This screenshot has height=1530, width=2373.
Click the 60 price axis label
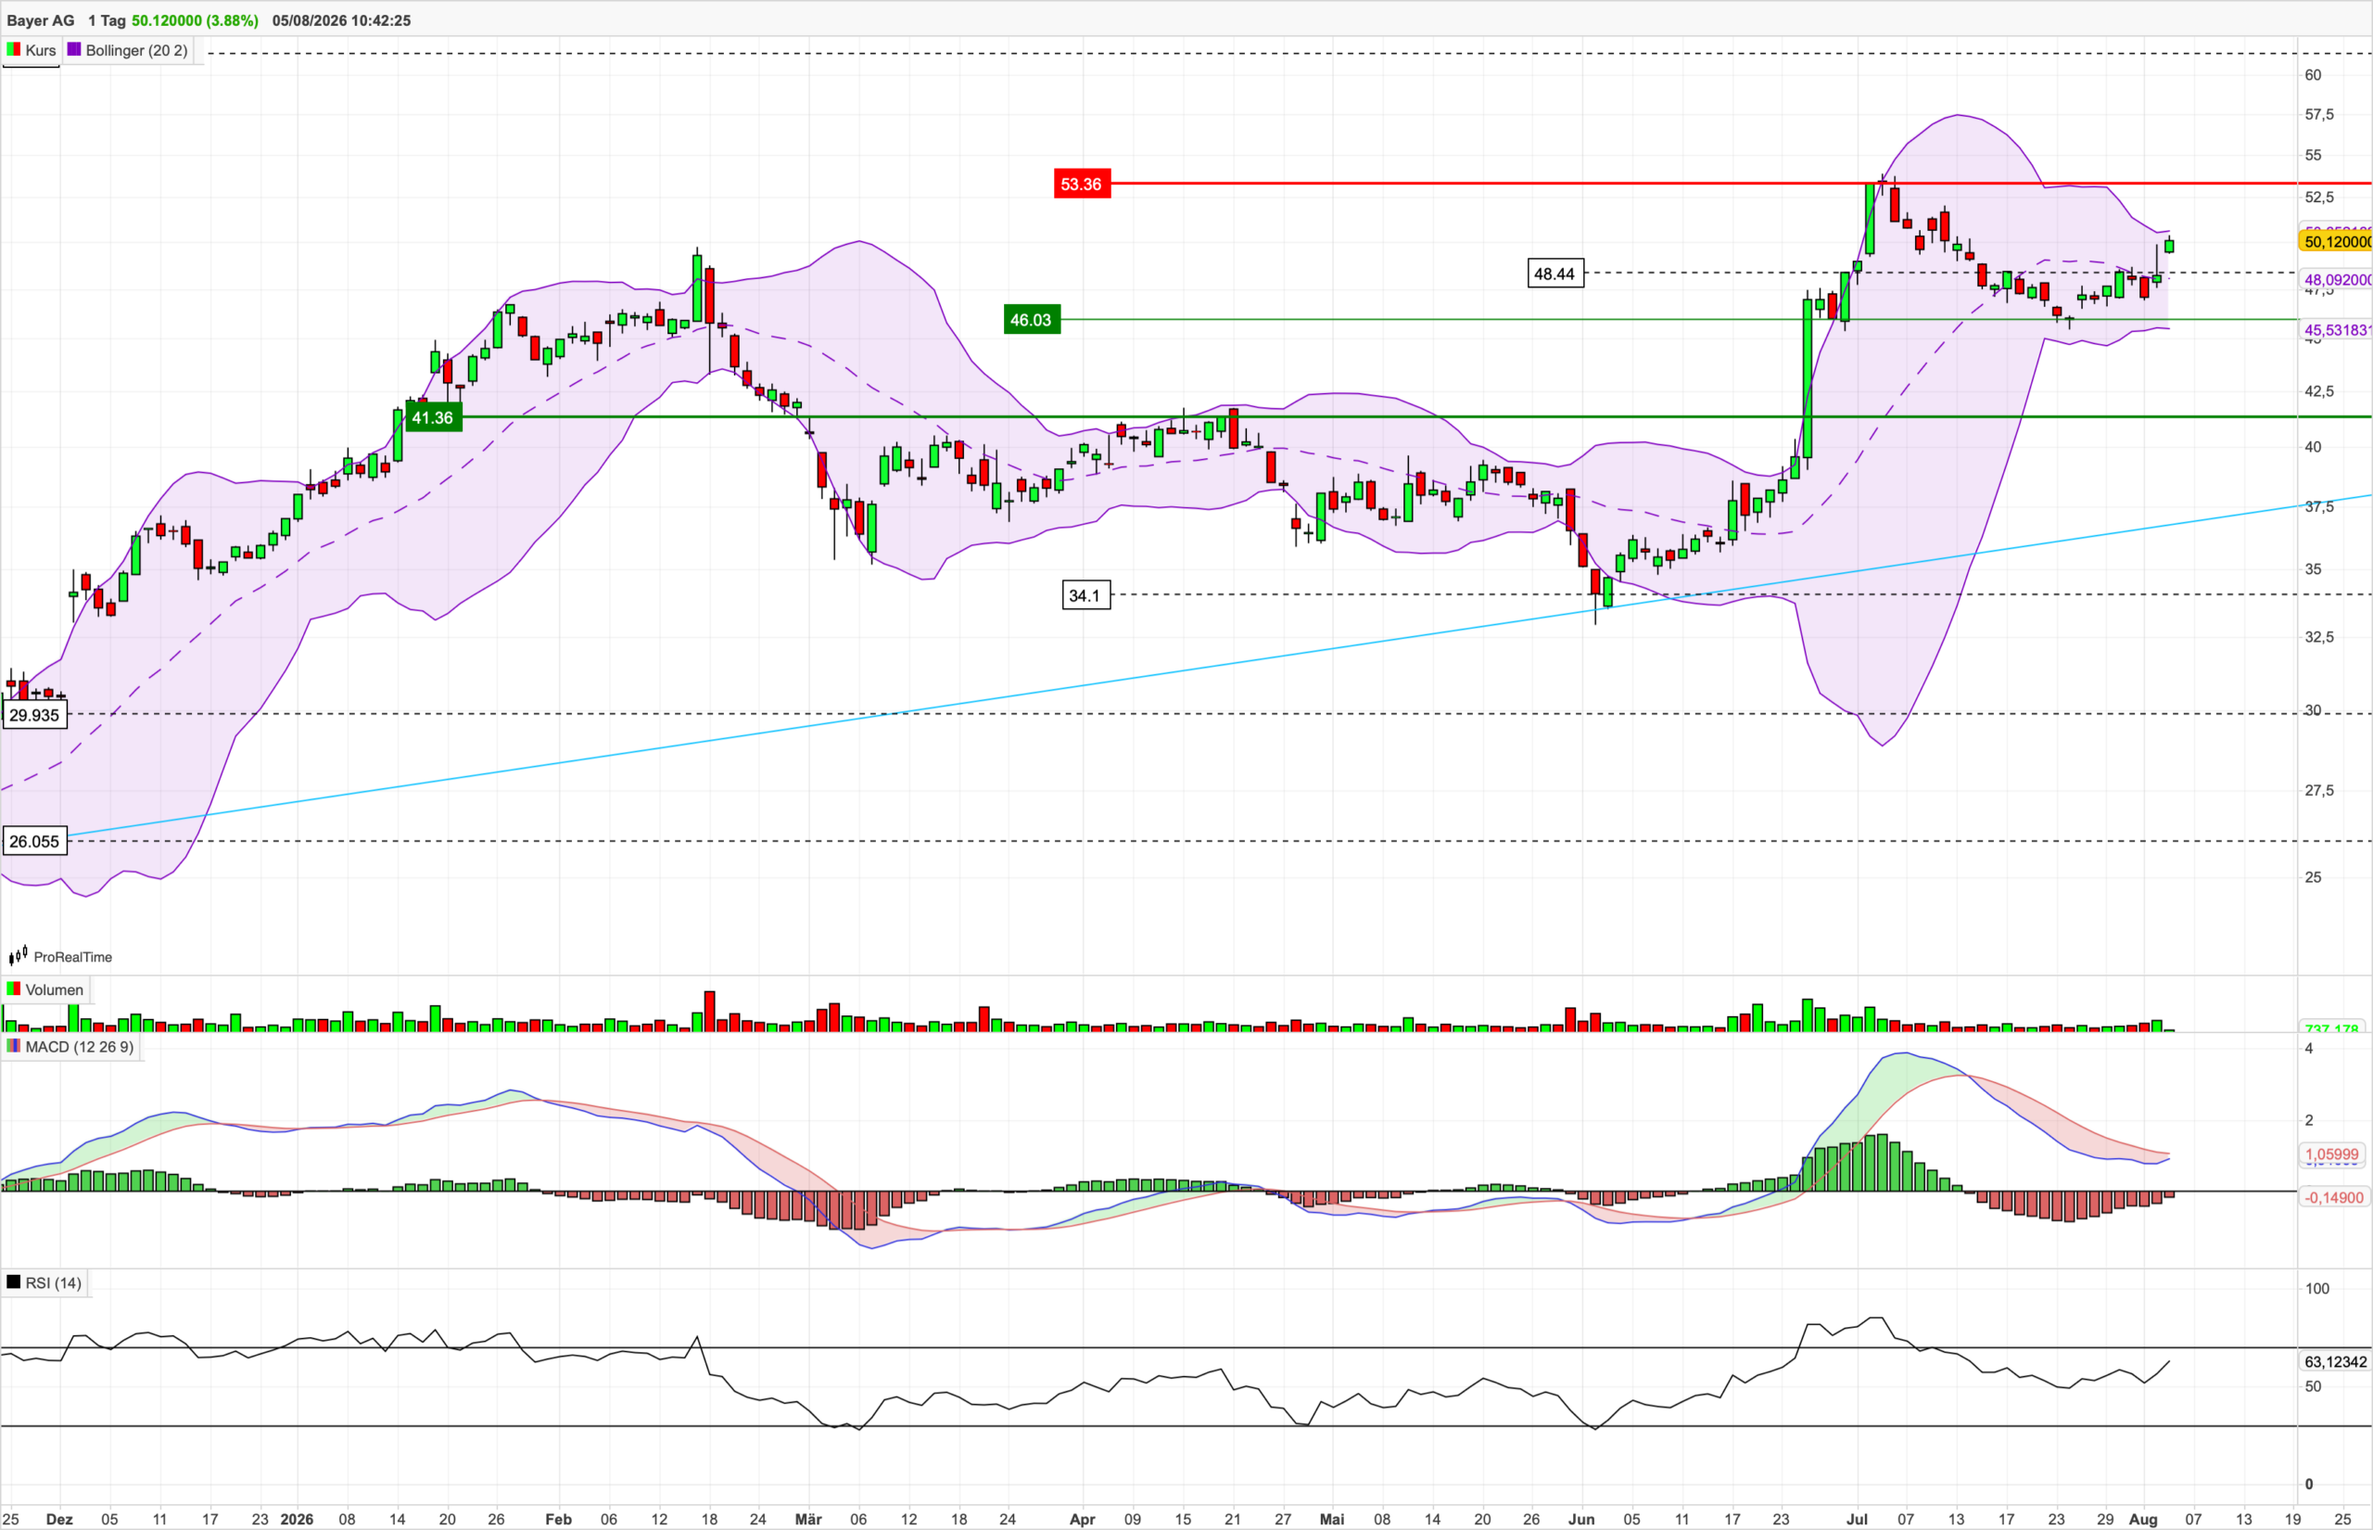2314,74
